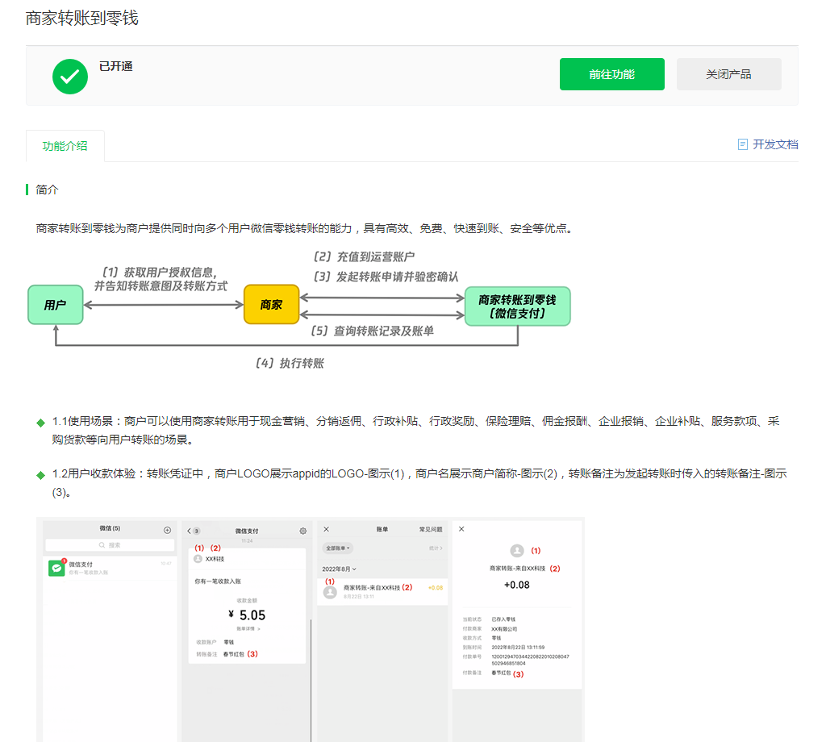
Task: Click the diagram label (4) 执行转账
Action: 290,364
